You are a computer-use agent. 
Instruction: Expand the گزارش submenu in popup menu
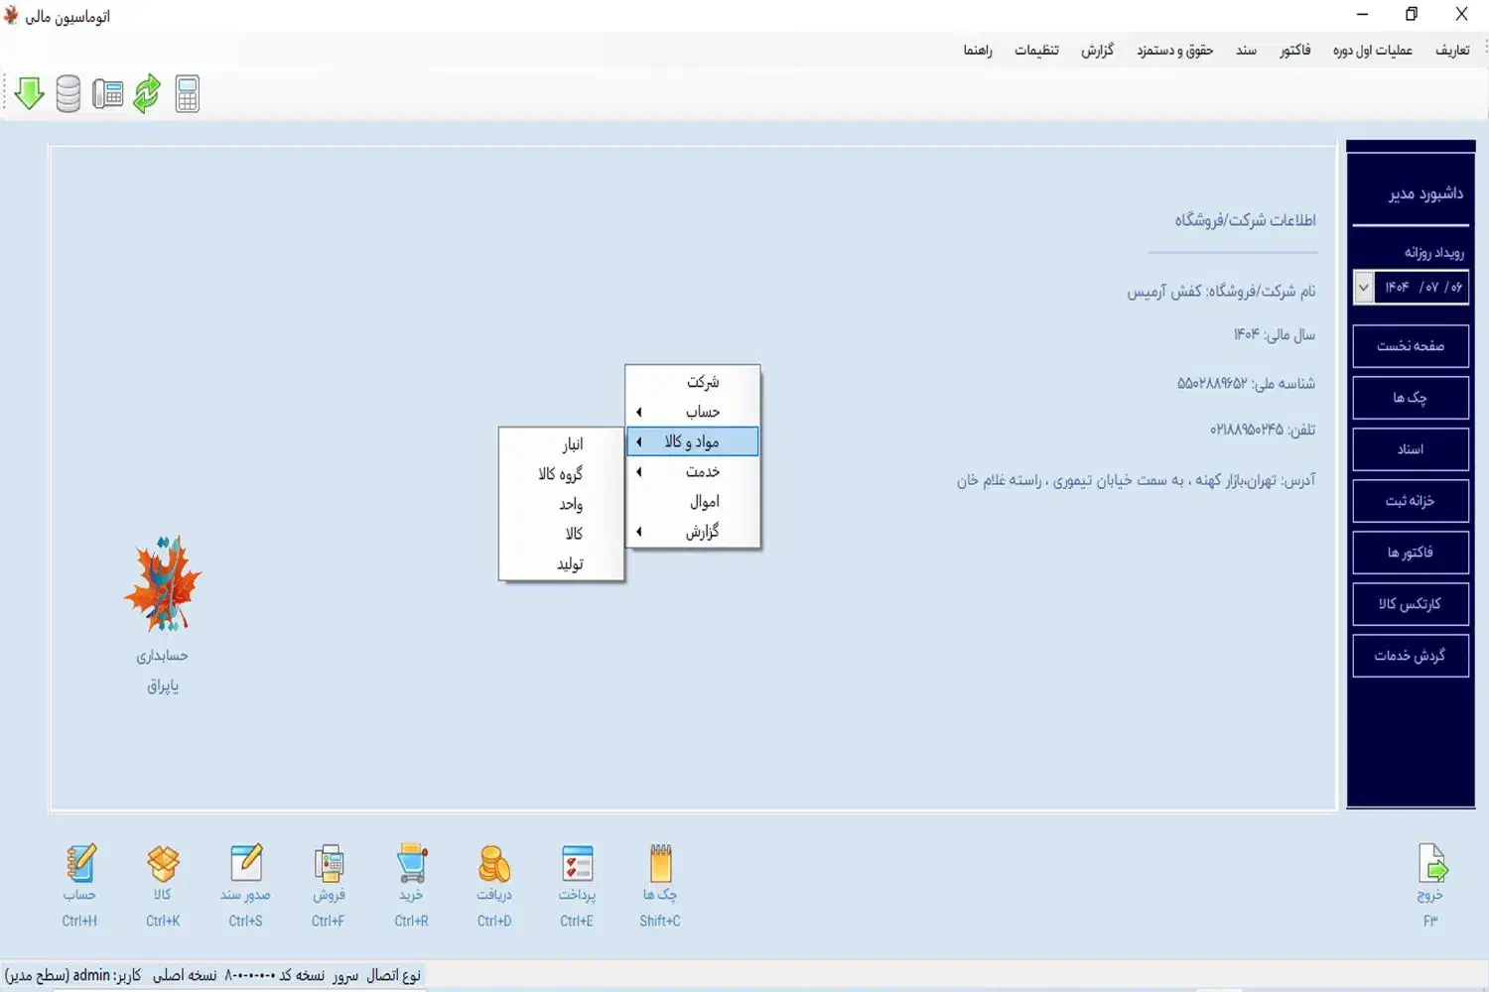[x=693, y=532]
